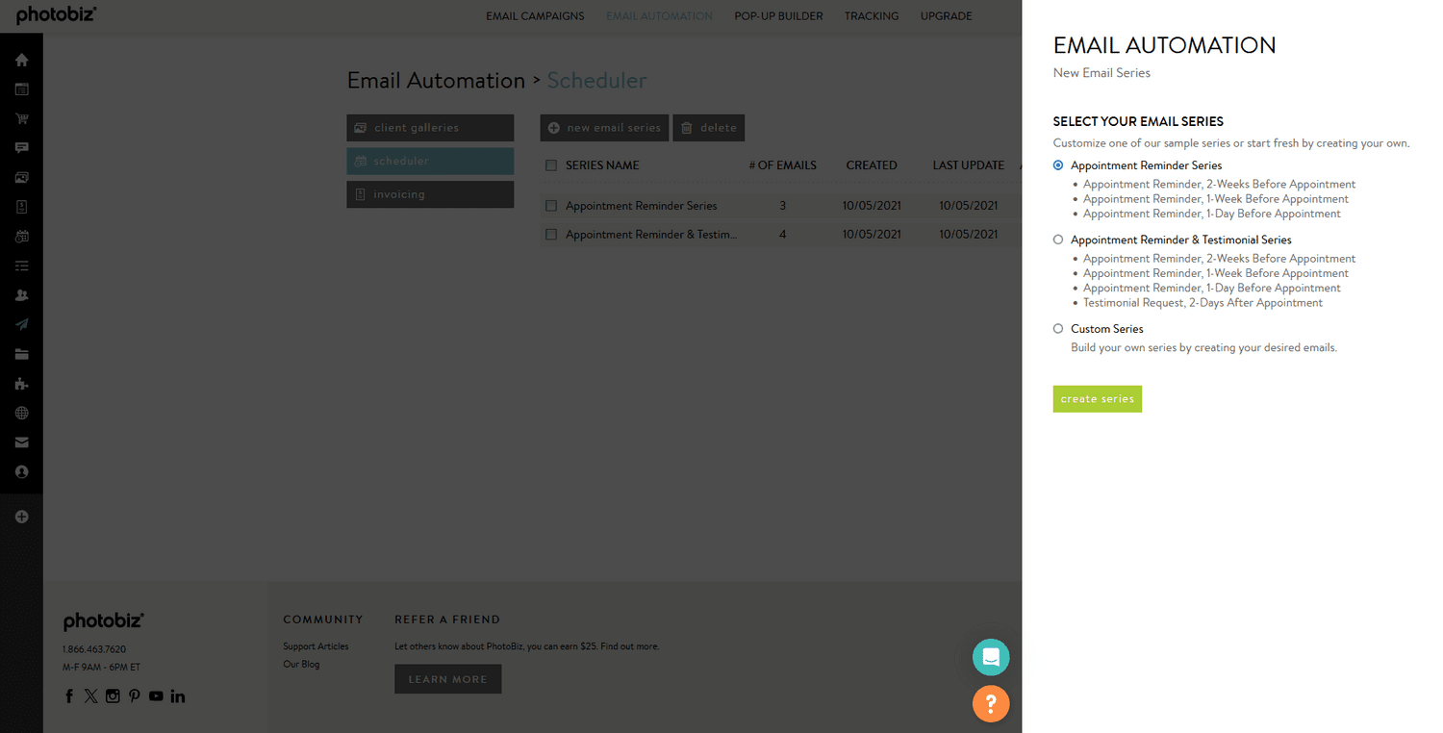Click the globe icon in the sidebar
This screenshot has height=733, width=1443.
[x=21, y=413]
